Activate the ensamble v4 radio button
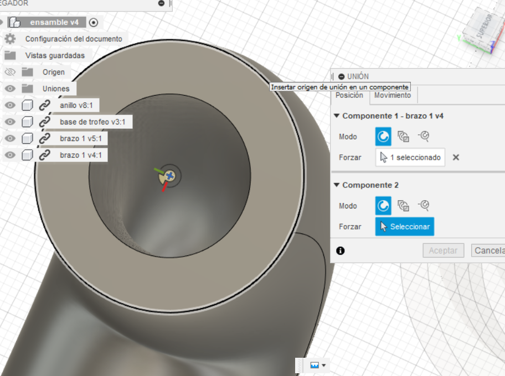505x376 pixels. tap(94, 22)
